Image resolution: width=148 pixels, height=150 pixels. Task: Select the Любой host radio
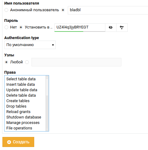tap(6, 62)
